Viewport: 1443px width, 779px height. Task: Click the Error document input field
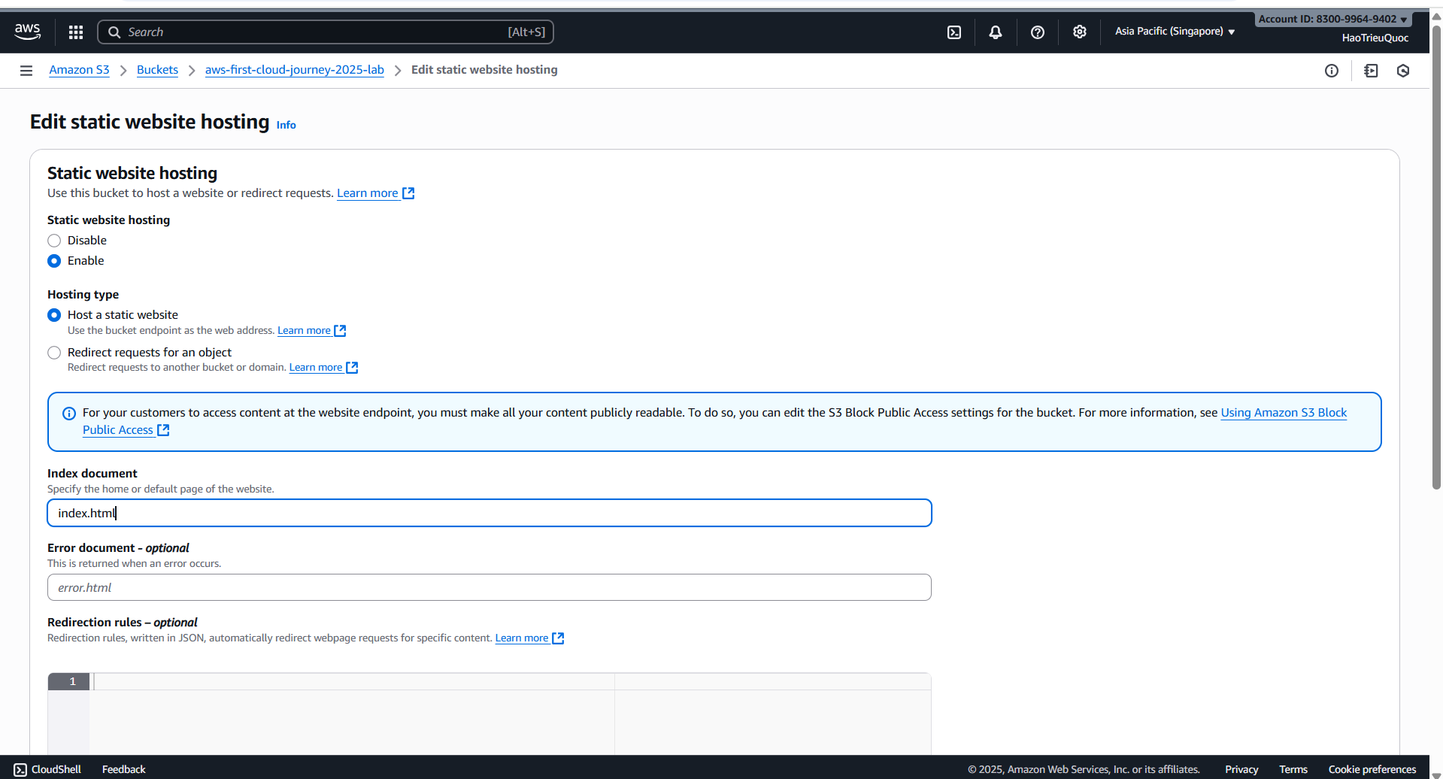tap(489, 587)
